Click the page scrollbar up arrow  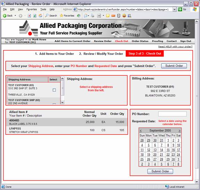tap(197, 21)
